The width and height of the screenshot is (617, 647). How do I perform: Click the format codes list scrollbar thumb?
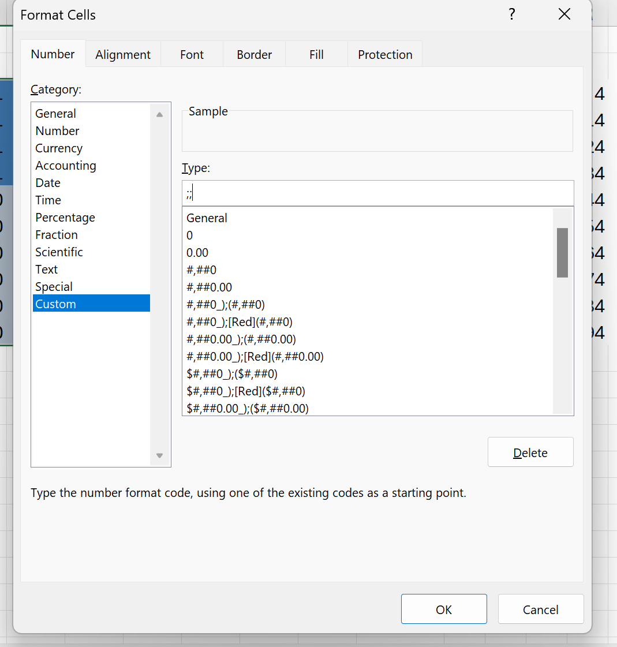coord(562,252)
